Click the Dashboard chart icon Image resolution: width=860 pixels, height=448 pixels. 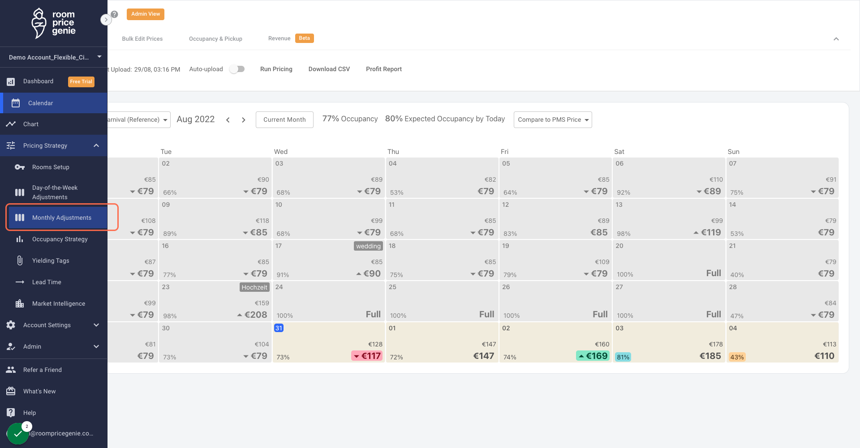(11, 81)
